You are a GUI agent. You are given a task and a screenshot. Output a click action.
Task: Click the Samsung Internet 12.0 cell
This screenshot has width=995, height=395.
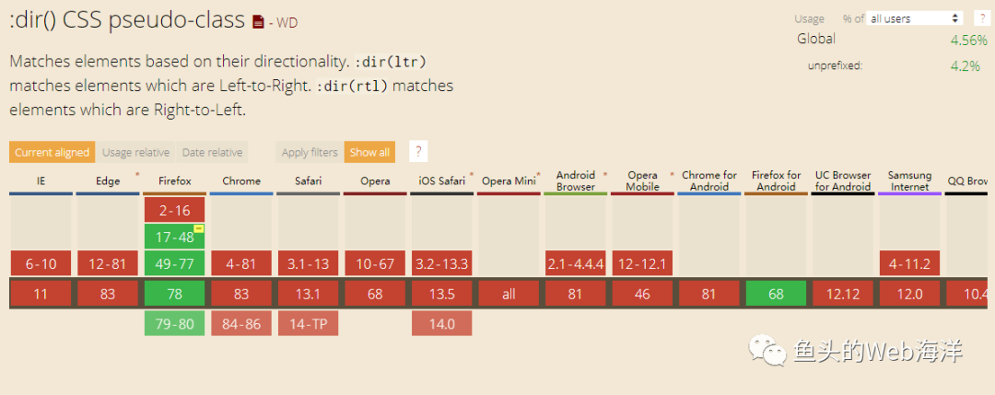[910, 294]
